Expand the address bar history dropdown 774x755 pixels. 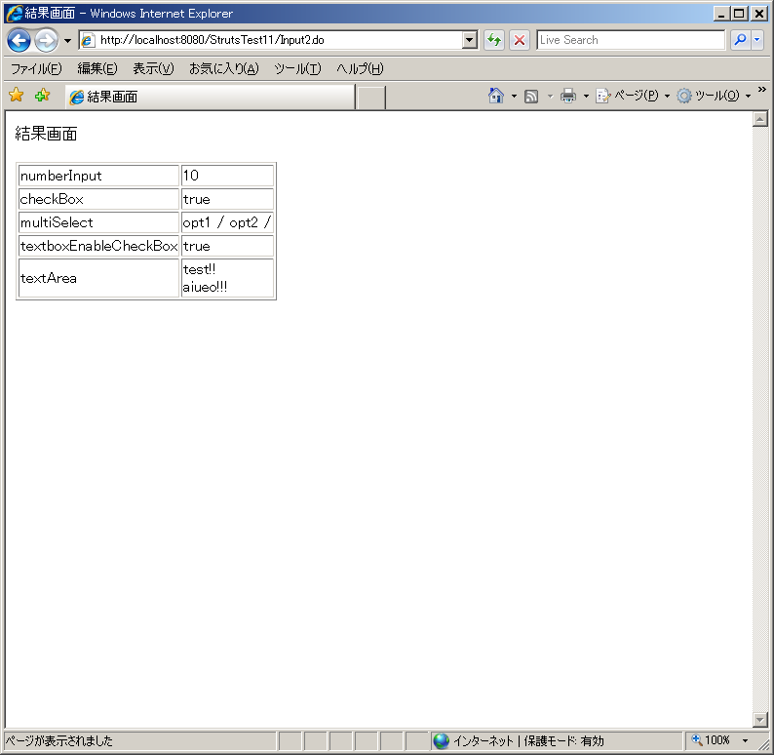point(470,40)
